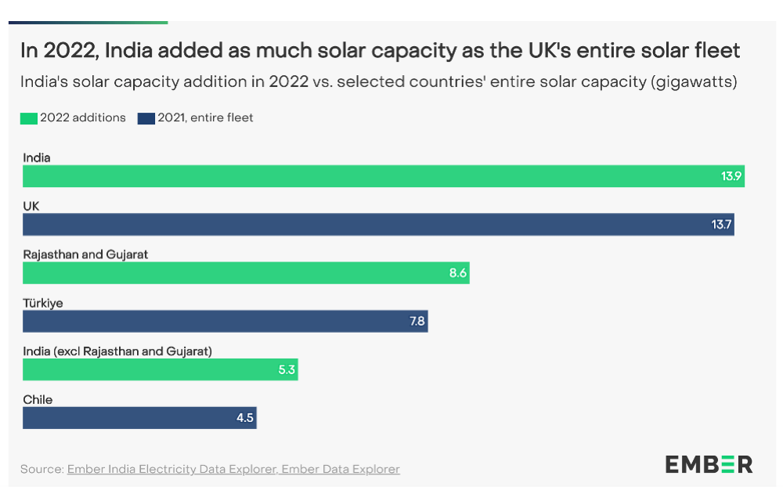
Task: Open the Ember India Electricity Data Explorer link
Action: [x=172, y=469]
